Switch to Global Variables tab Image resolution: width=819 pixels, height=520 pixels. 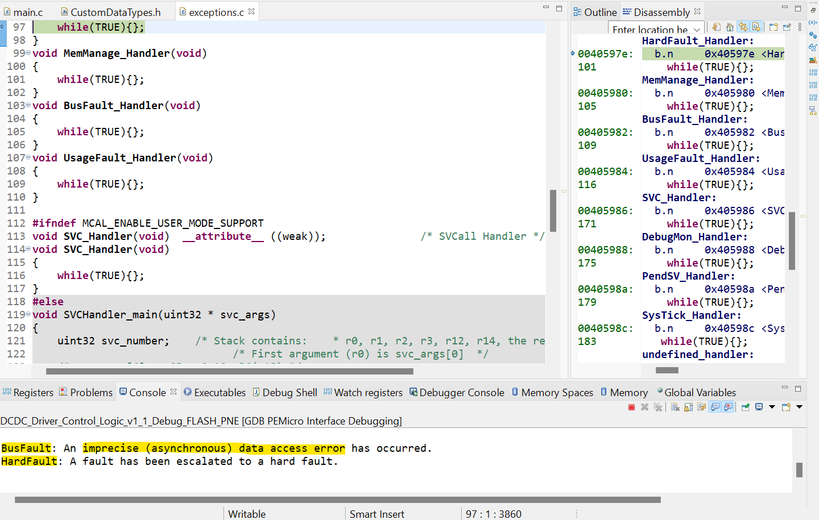(x=696, y=393)
